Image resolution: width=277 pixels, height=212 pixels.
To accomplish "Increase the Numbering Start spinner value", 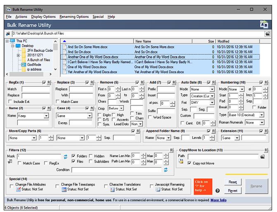I will pyautogui.click(x=241, y=94).
